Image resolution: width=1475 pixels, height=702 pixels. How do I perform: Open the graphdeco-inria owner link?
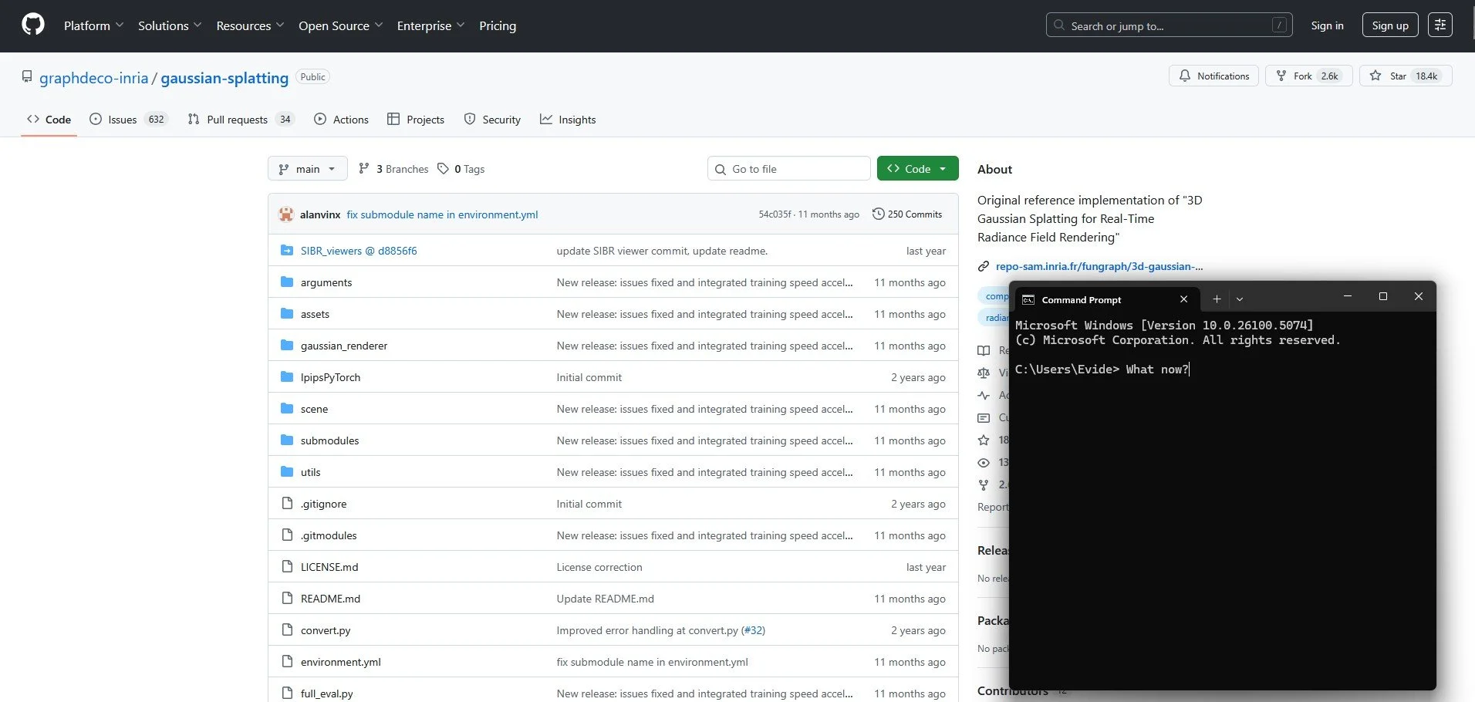[x=93, y=78]
